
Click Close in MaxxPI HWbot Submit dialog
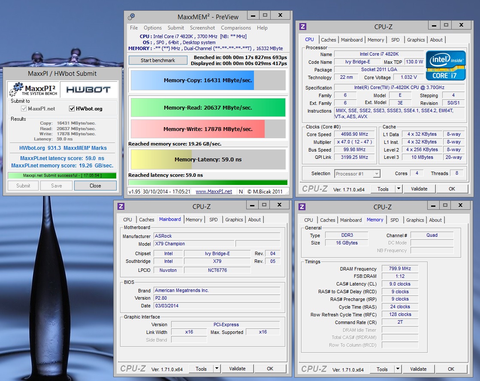(95, 186)
